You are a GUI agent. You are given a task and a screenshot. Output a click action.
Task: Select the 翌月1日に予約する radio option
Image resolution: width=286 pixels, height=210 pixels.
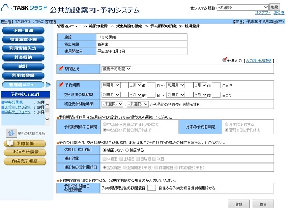(x=227, y=130)
